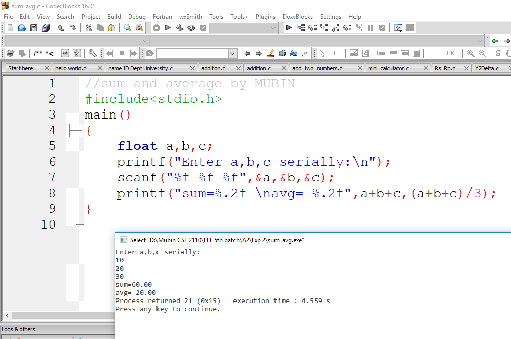Viewport: 511px width, 339px height.
Task: Open the Settings menu
Action: tap(330, 16)
